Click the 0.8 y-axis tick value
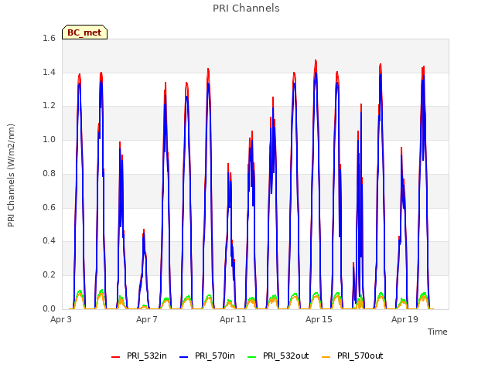This screenshot has width=495, height=371. pyautogui.click(x=49, y=173)
